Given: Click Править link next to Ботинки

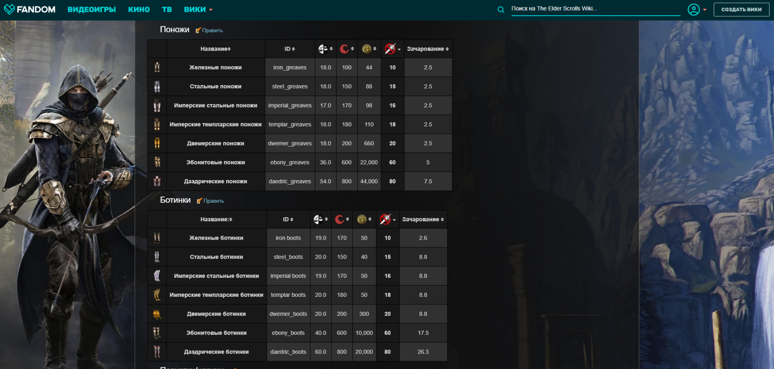Looking at the screenshot, I should coord(210,201).
